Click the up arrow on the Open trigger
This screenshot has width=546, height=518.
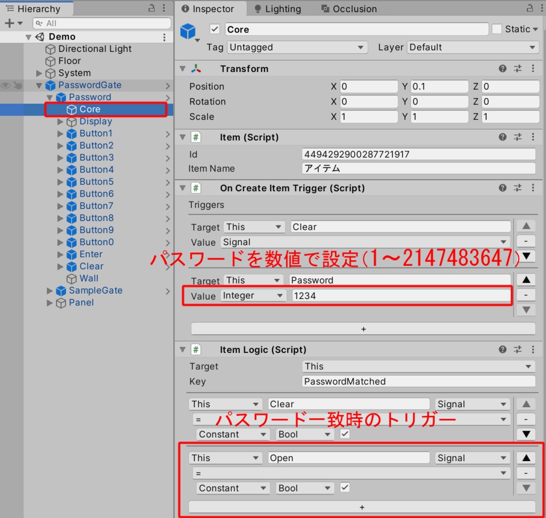pyautogui.click(x=525, y=457)
